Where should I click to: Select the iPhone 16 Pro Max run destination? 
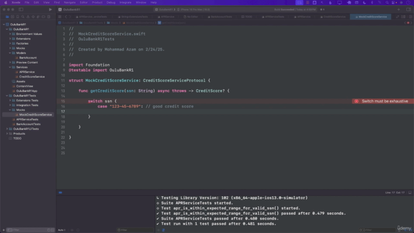coord(193,10)
